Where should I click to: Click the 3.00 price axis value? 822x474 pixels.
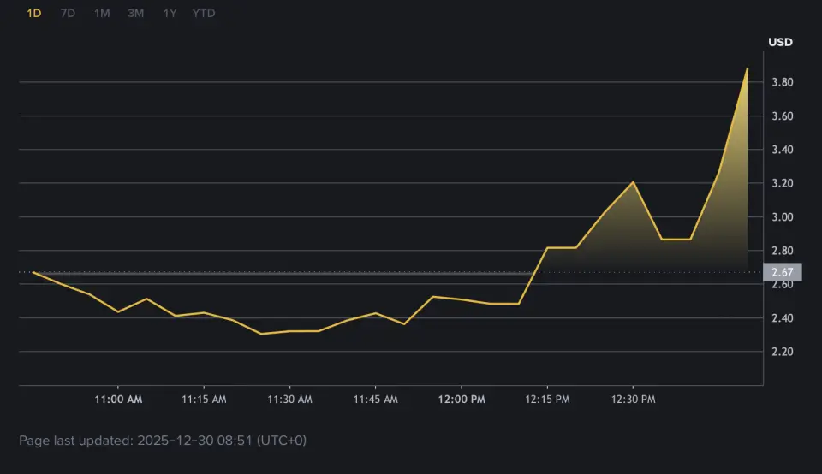pos(782,217)
